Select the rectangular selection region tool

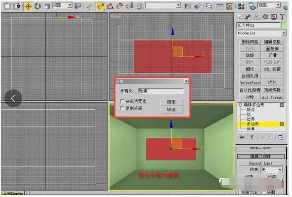point(7,6)
